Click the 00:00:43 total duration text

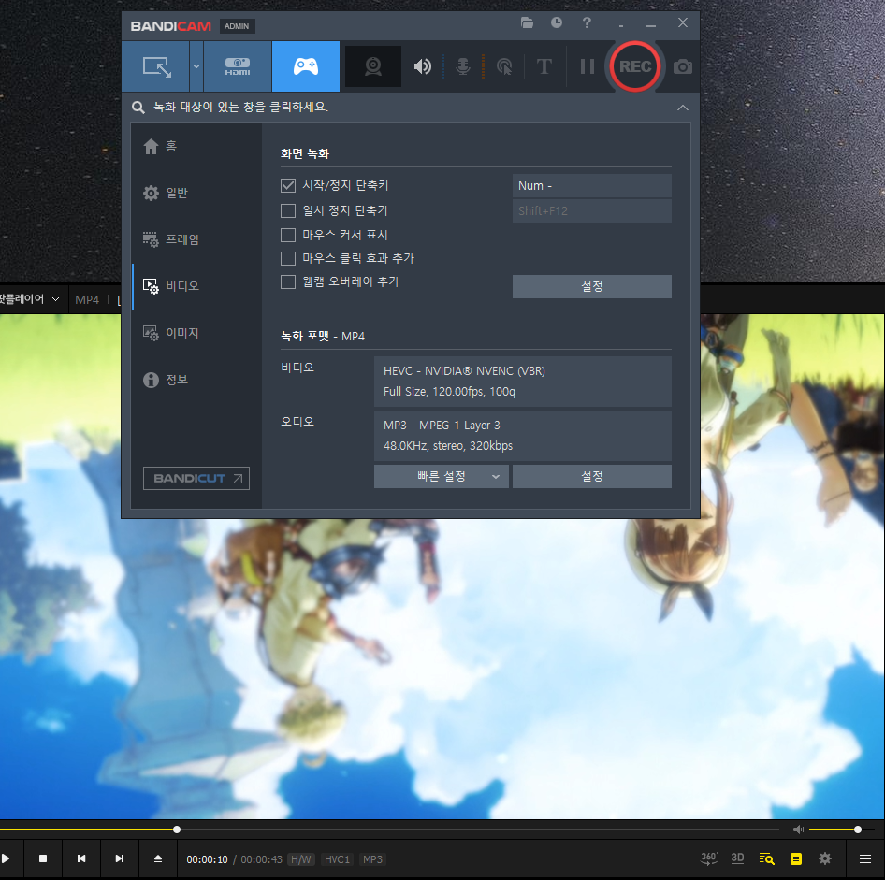[261, 859]
